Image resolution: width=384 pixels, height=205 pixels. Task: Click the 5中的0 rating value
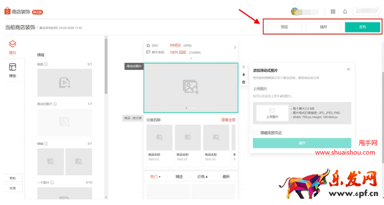click(x=175, y=45)
